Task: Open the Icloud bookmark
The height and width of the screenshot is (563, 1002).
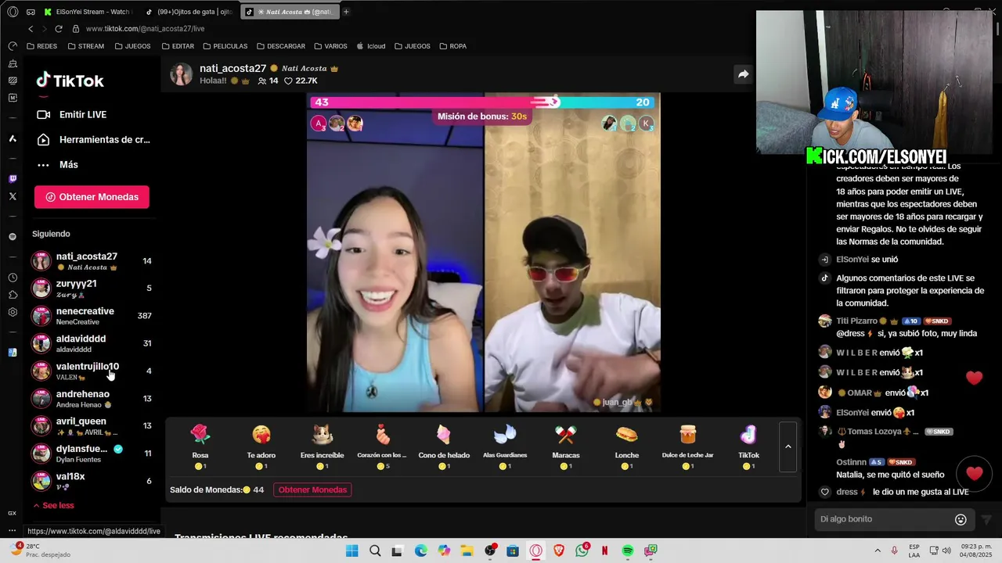Action: click(371, 46)
